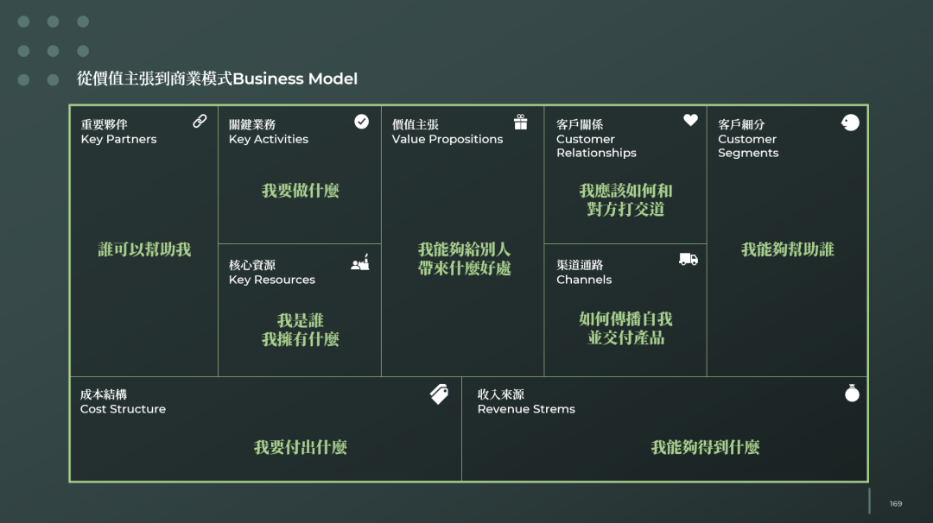This screenshot has width=933, height=523.
Task: Click the green text 我應該如何和對方打交道
Action: (625, 199)
